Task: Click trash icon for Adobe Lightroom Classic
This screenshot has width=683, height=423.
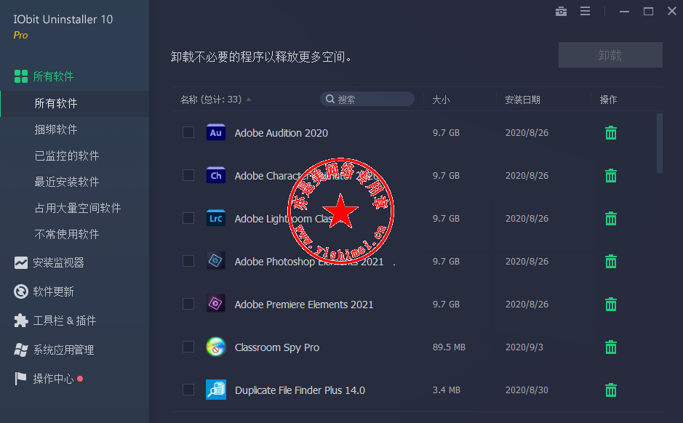Action: pyautogui.click(x=611, y=219)
